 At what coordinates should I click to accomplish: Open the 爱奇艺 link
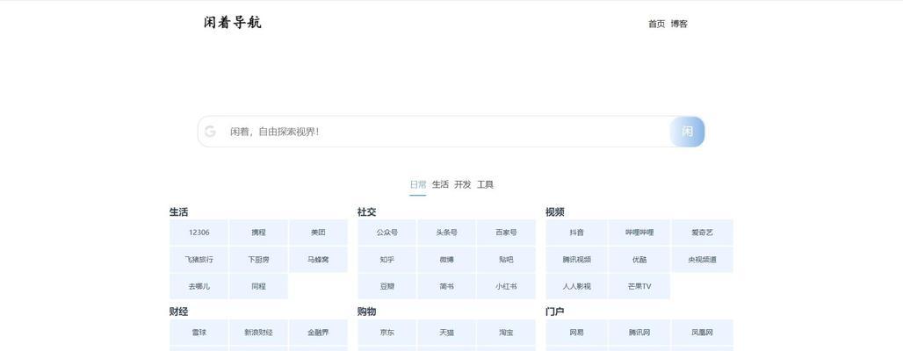pos(702,233)
